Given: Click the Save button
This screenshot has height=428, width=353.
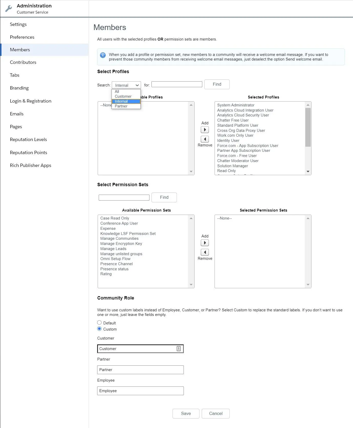Looking at the screenshot, I should point(186,414).
